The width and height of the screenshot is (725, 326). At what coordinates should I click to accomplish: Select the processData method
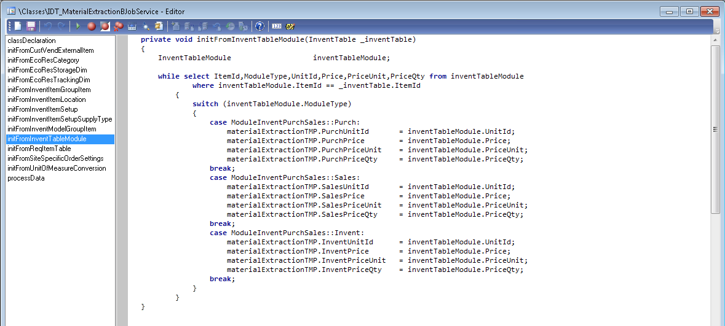26,178
